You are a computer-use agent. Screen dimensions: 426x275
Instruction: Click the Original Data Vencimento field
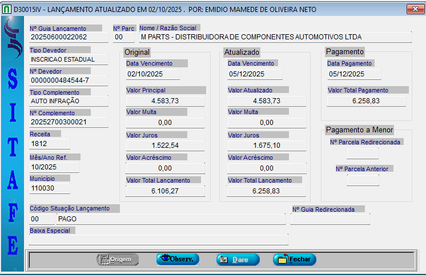(x=152, y=74)
